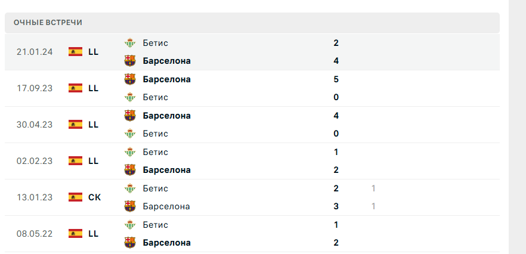The height and width of the screenshot is (254, 526).
Task: Click the ОЧНЫЕ ВСТРЕЧИ section header
Action: (x=48, y=23)
